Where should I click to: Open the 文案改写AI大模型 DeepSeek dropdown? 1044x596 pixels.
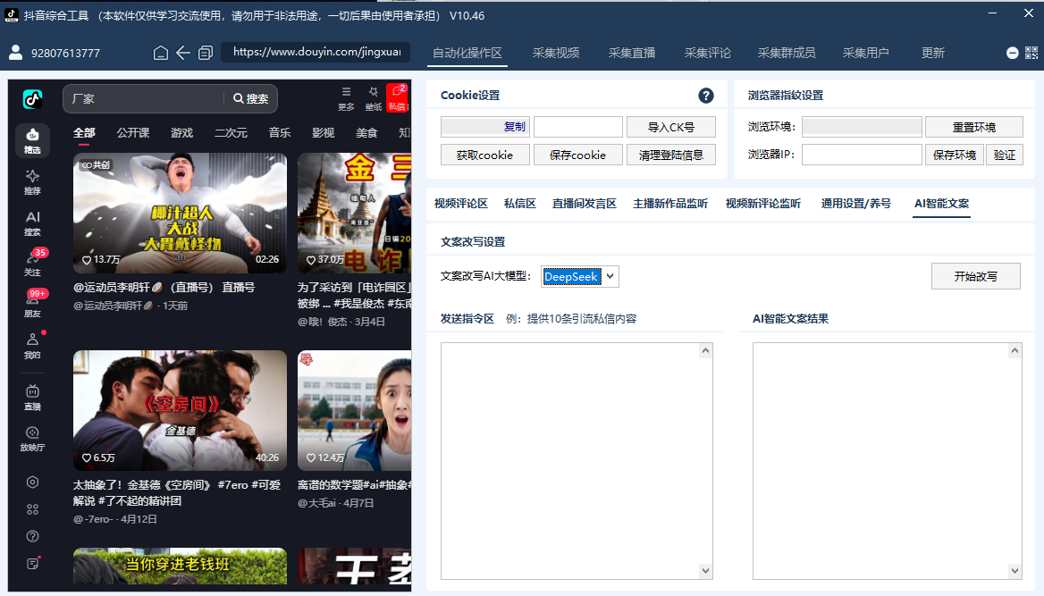coord(580,276)
